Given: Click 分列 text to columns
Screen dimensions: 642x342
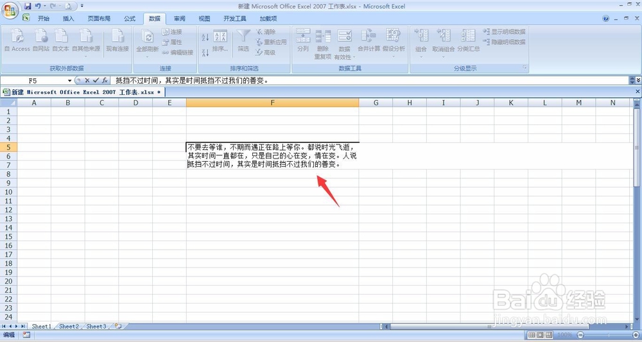Looking at the screenshot, I should [303, 40].
